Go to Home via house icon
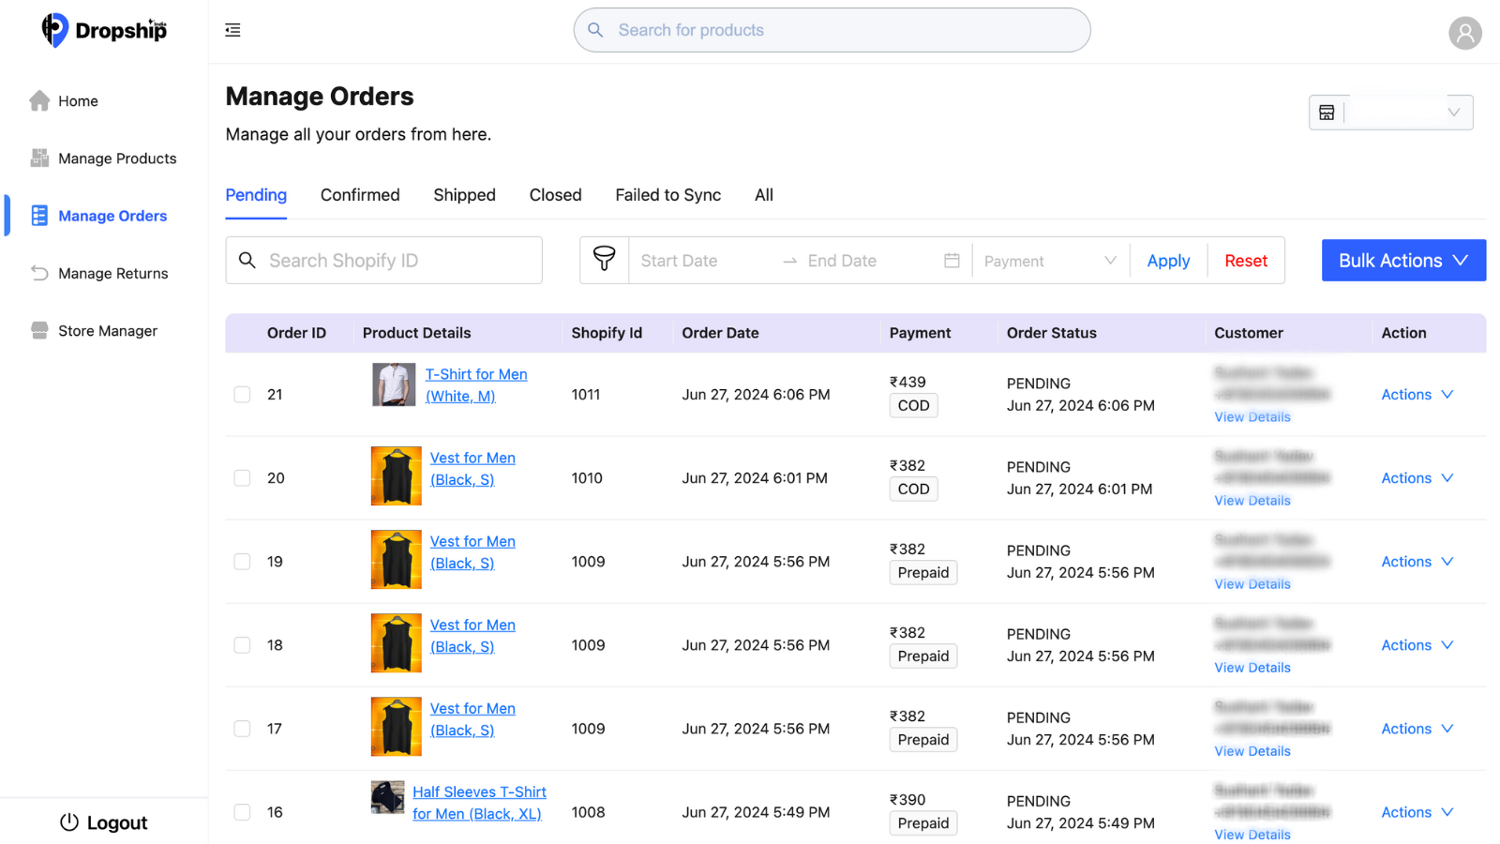Image resolution: width=1500 pixels, height=844 pixels. pyautogui.click(x=39, y=100)
